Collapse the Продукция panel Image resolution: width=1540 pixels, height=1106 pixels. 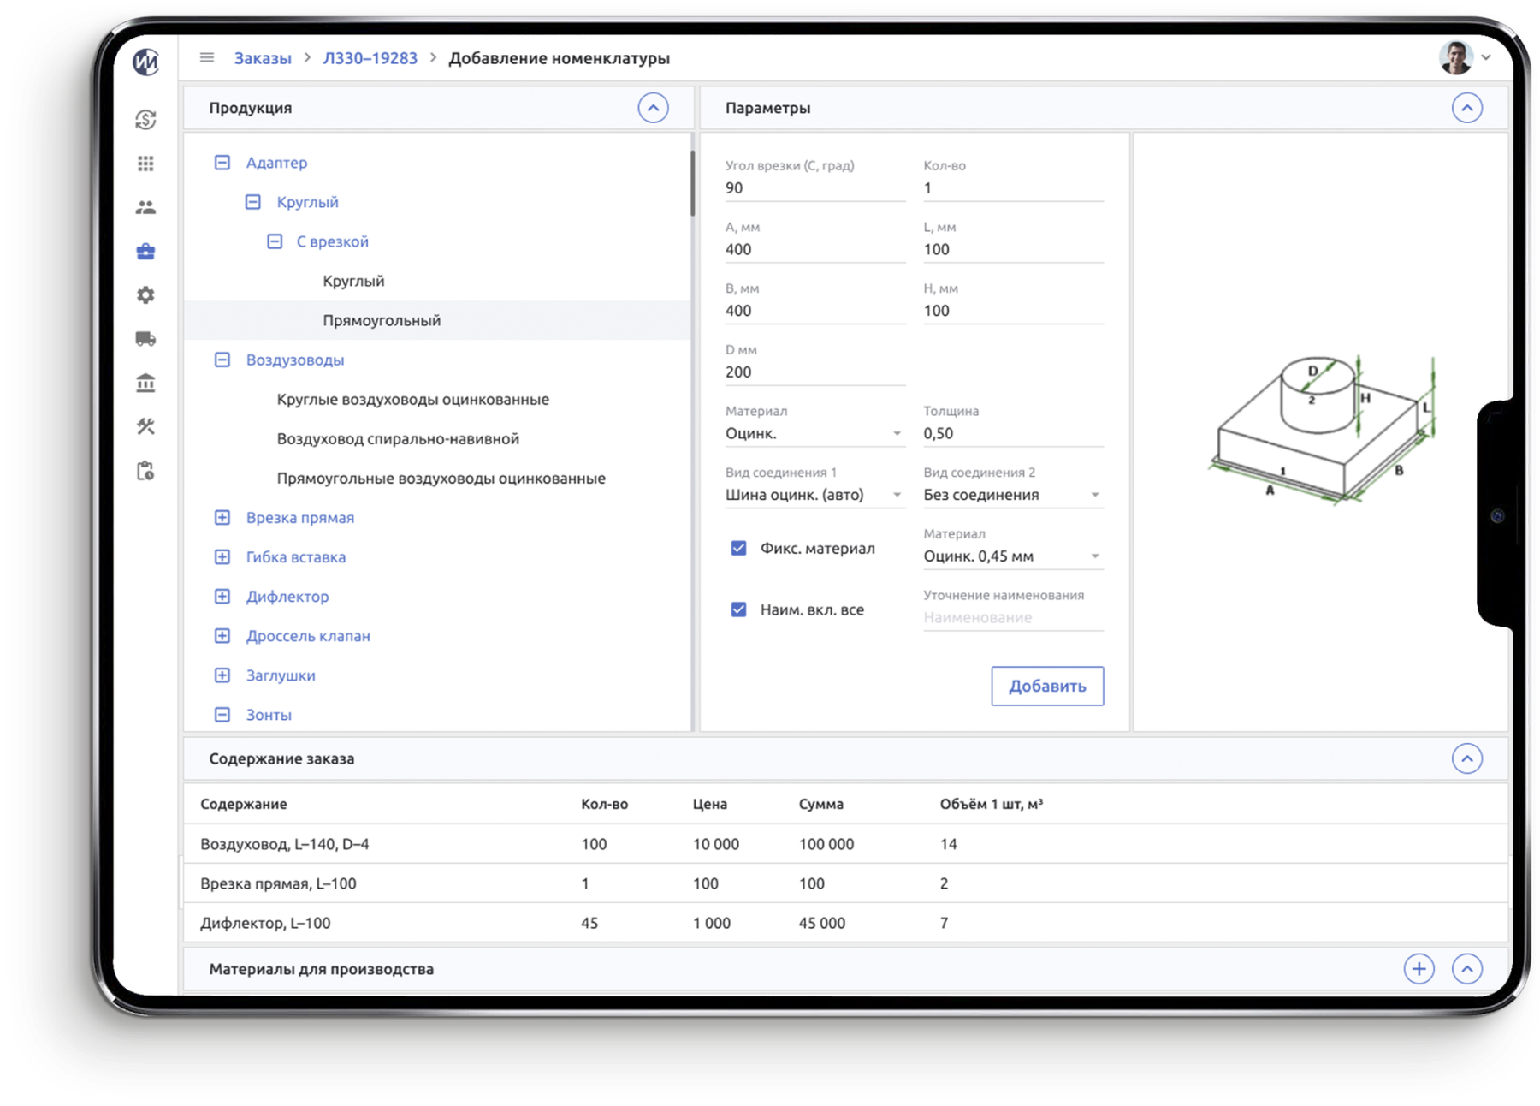click(x=653, y=108)
